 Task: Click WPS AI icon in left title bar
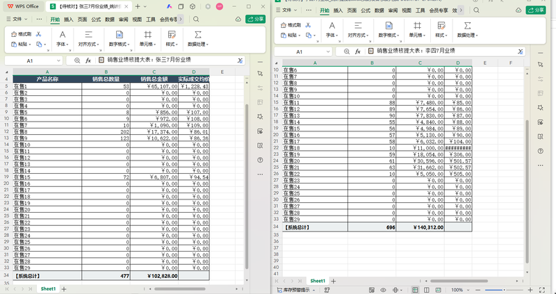point(170,6)
